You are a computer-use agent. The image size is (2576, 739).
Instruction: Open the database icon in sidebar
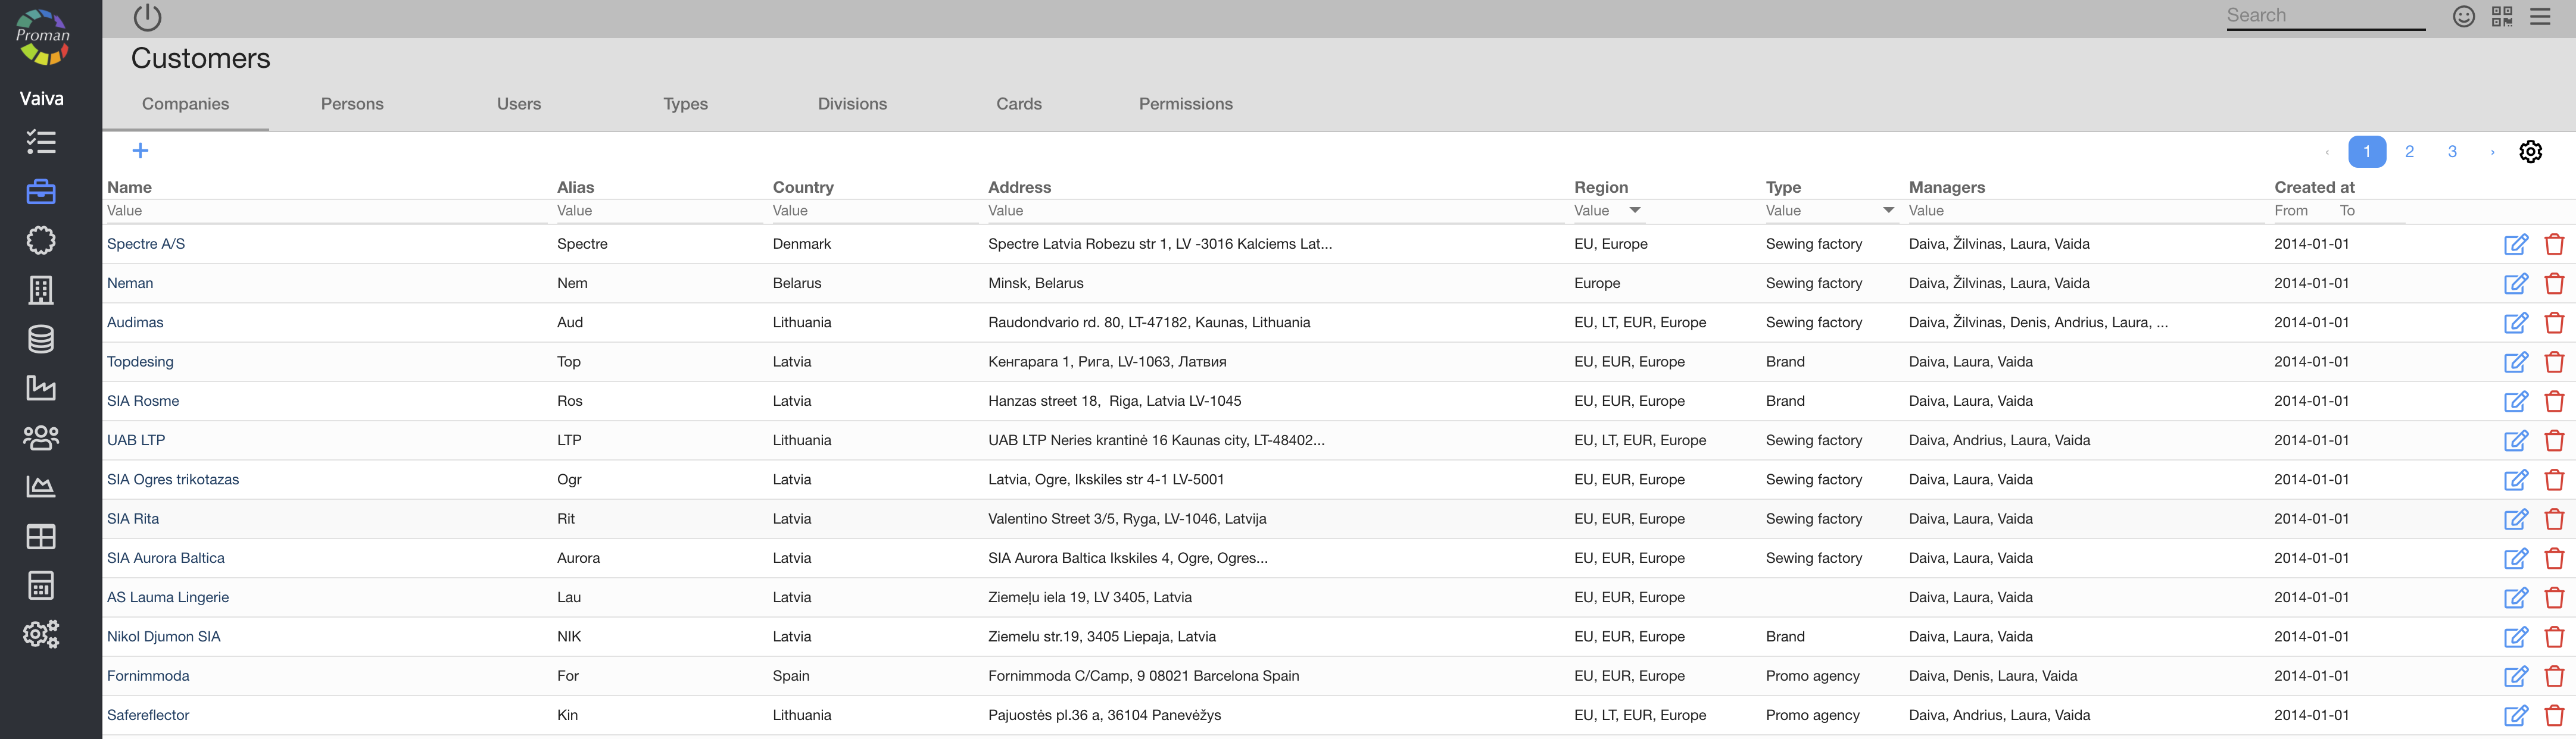(x=41, y=340)
